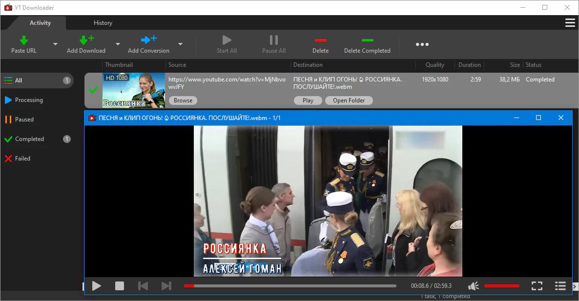Click the red Delete icon
This screenshot has height=301, width=579.
tap(320, 40)
